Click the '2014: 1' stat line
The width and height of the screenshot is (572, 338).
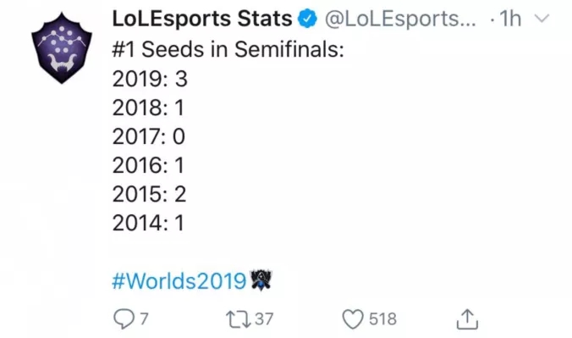(x=148, y=223)
